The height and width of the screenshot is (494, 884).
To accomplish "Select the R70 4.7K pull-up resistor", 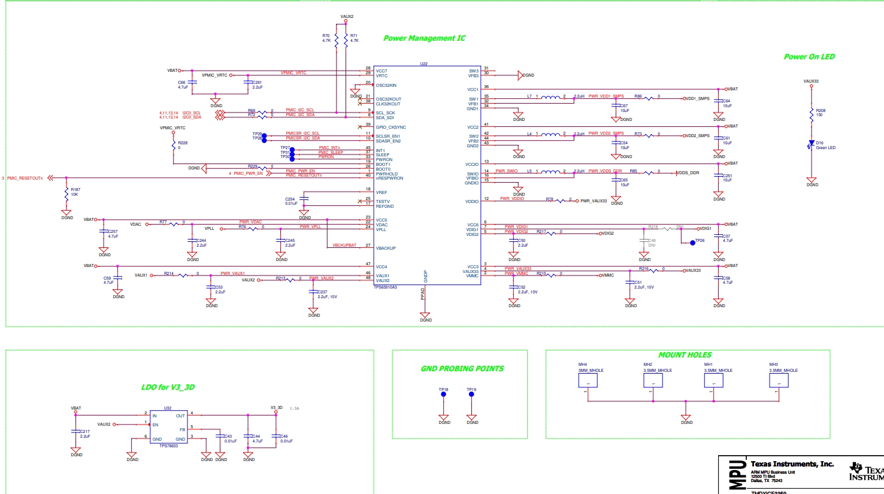I will (x=337, y=40).
